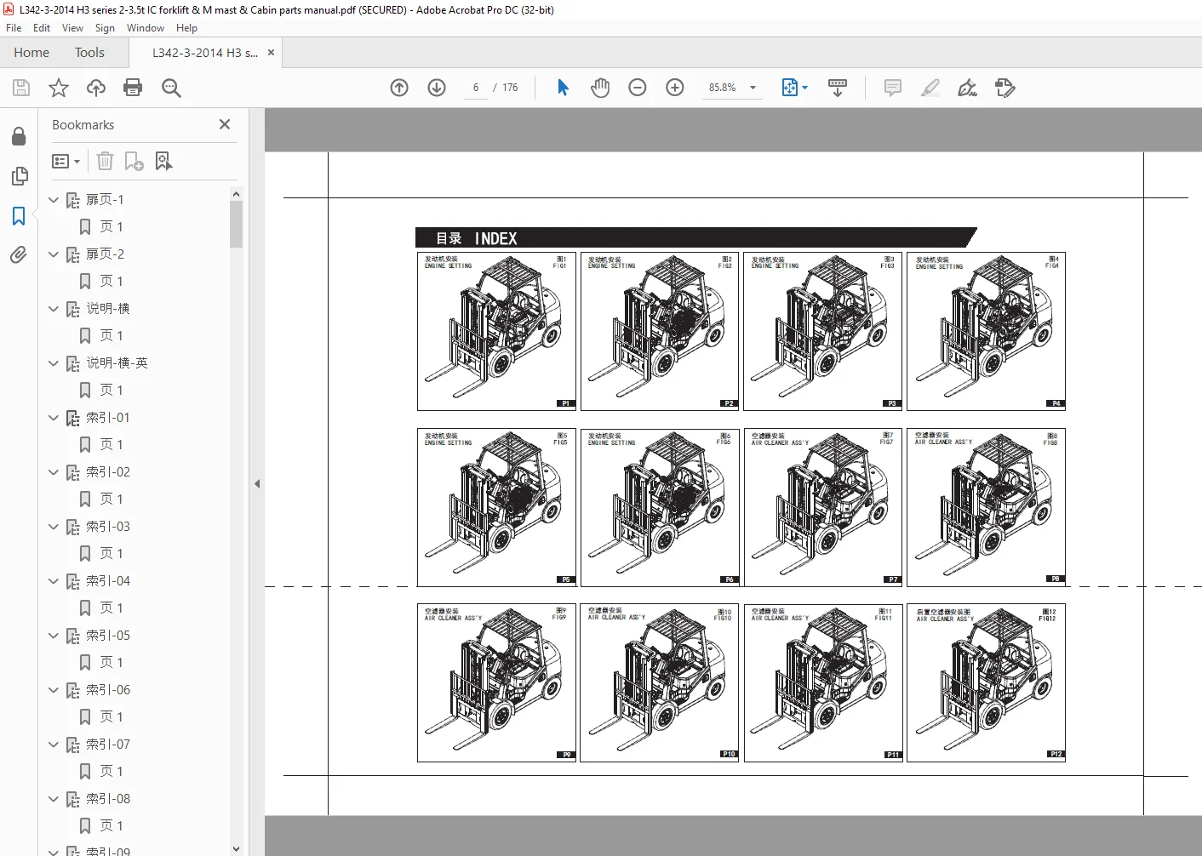Close the Bookmarks panel
Image resolution: width=1202 pixels, height=856 pixels.
(x=225, y=124)
